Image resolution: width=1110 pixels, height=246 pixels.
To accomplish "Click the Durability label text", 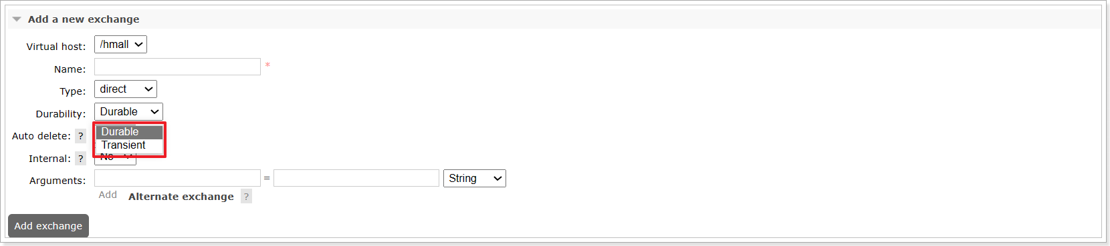I will pos(61,114).
